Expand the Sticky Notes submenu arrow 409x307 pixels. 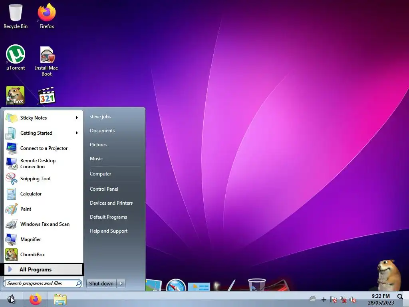(x=77, y=118)
